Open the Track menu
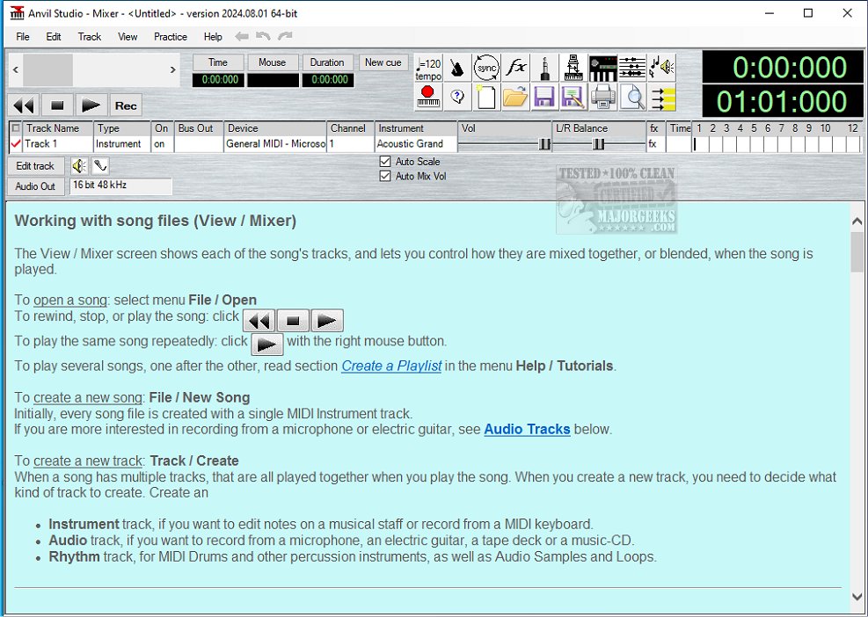Screen dimensions: 868x617 click(89, 36)
